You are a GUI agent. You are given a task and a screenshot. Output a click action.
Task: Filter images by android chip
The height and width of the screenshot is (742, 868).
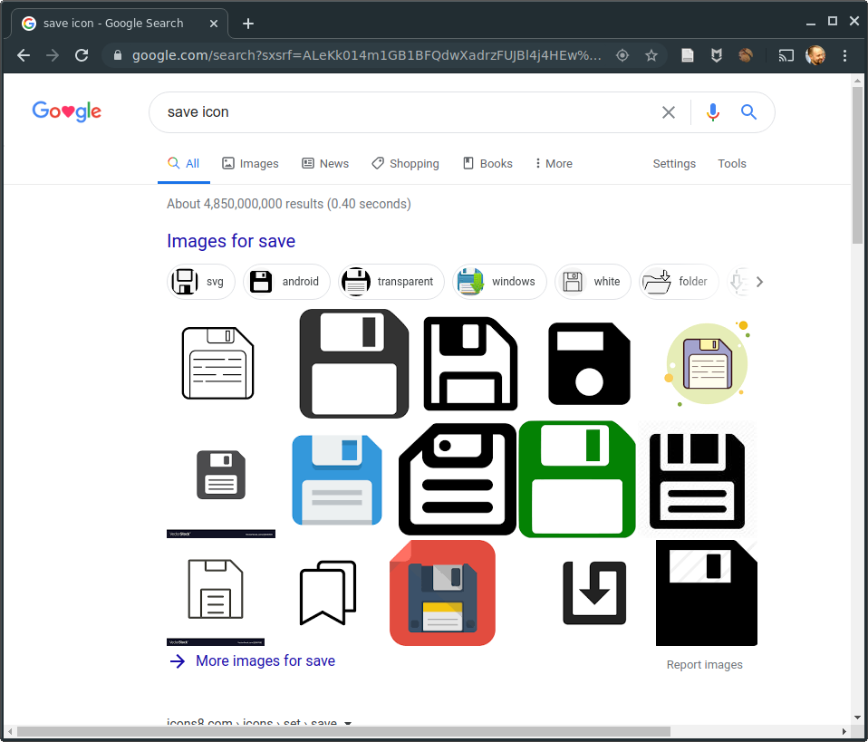(x=286, y=282)
